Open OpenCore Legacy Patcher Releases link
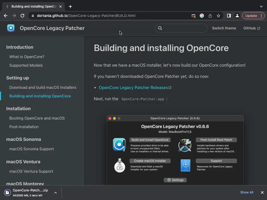This screenshot has width=267, height=200. tap(135, 87)
